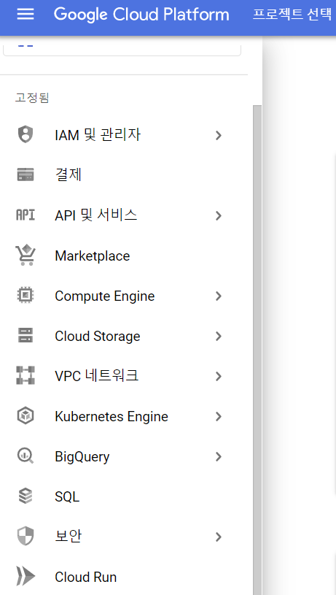Click the SQL stacked layers icon
This screenshot has height=595, width=336.
click(x=26, y=496)
